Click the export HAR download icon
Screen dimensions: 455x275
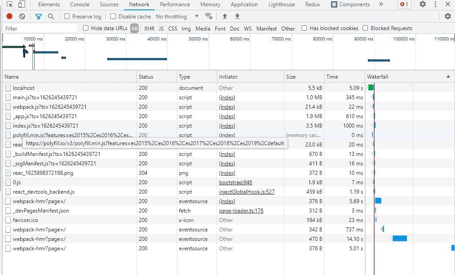coord(237,17)
